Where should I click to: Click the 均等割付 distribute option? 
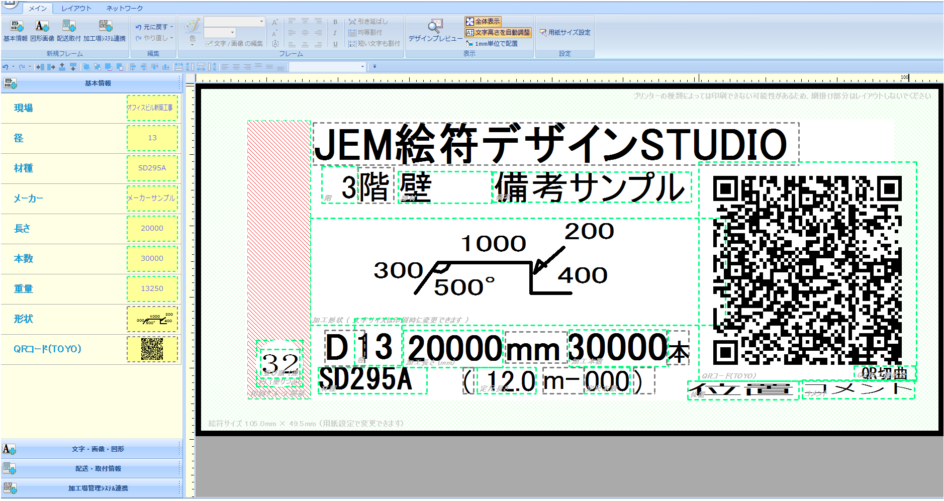(x=365, y=33)
